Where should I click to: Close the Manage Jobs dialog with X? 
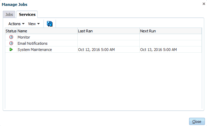[x=204, y=4]
